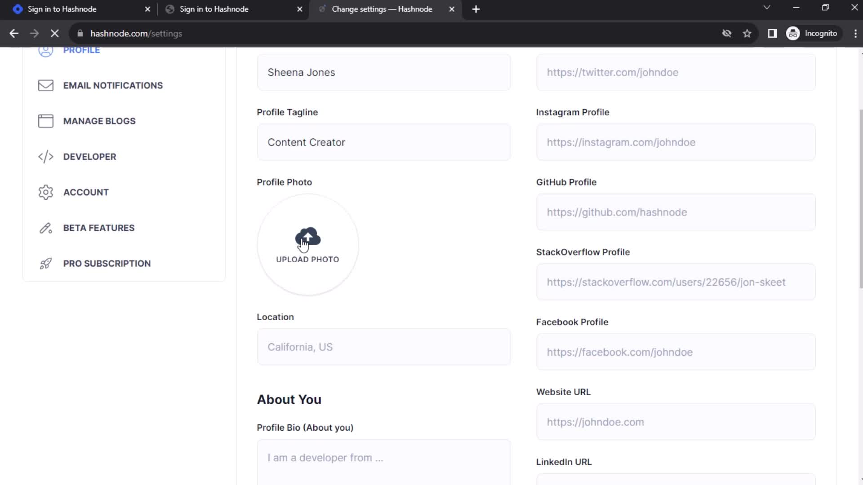Stop page loading with X button

coord(55,33)
